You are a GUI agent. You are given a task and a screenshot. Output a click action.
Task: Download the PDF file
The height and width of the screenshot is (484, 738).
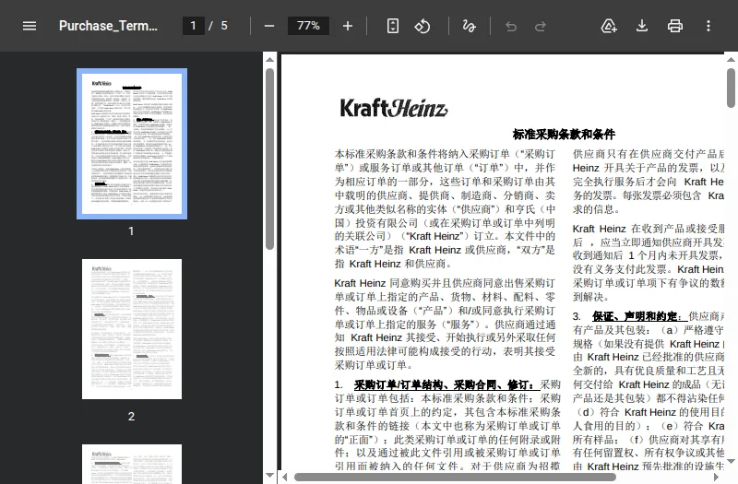tap(642, 26)
